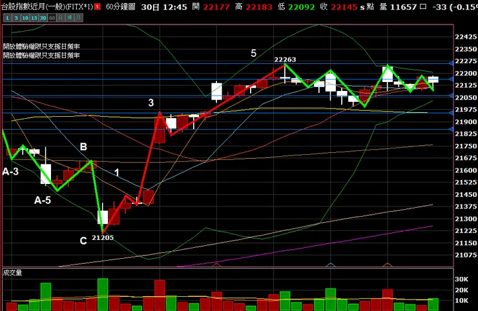Click the 22425 price axis label
This screenshot has width=478, height=311.
pyautogui.click(x=466, y=37)
